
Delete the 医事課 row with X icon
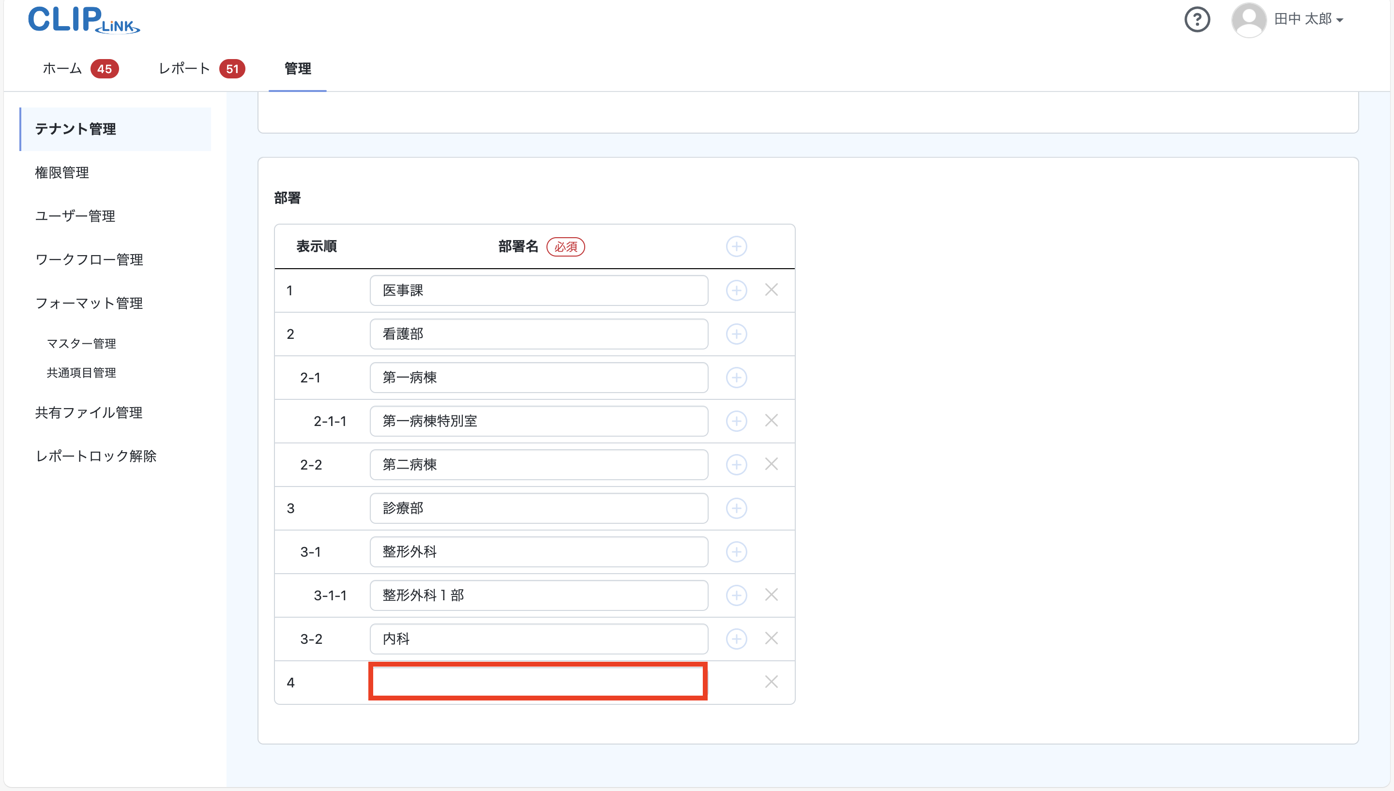point(771,290)
